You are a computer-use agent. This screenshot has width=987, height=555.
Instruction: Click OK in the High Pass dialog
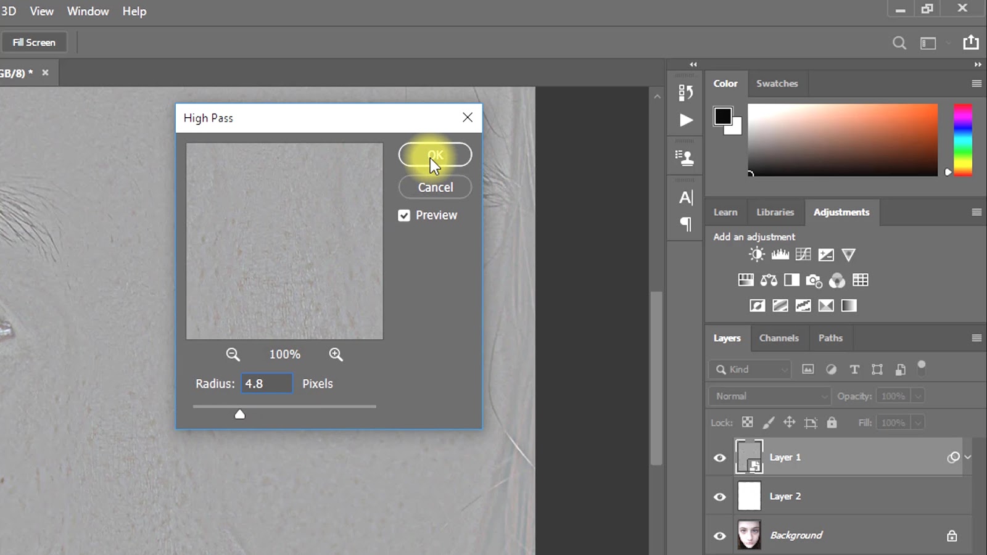tap(435, 155)
